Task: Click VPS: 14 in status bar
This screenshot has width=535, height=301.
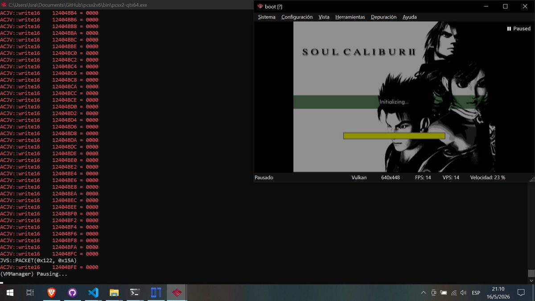Action: (x=451, y=177)
